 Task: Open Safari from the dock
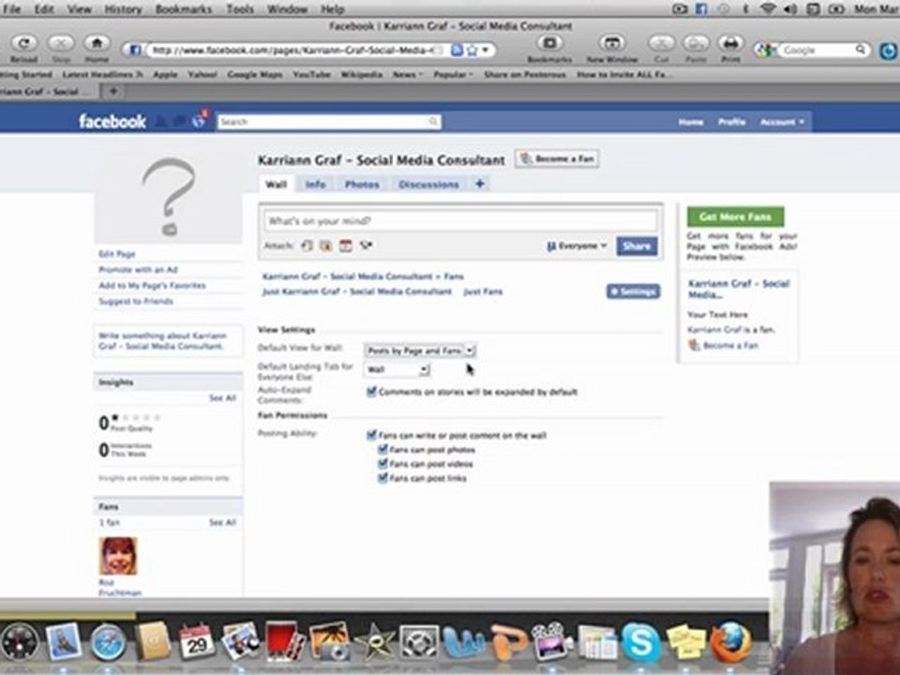[x=108, y=641]
